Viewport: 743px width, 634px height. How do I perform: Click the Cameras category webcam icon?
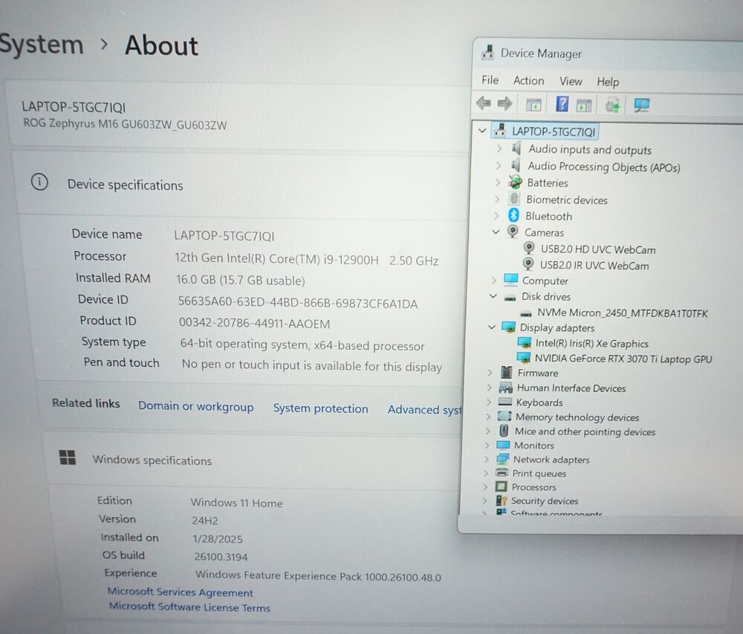pyautogui.click(x=512, y=231)
